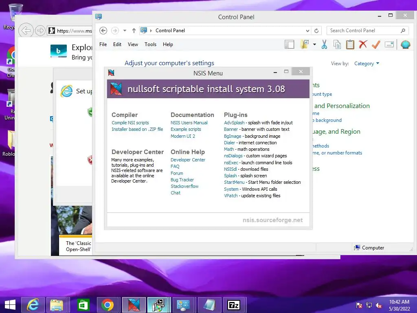Click the orange checkmark Properties icon

376,44
